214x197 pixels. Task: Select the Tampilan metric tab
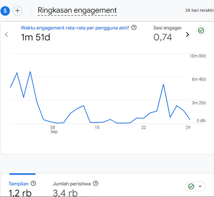(19, 184)
